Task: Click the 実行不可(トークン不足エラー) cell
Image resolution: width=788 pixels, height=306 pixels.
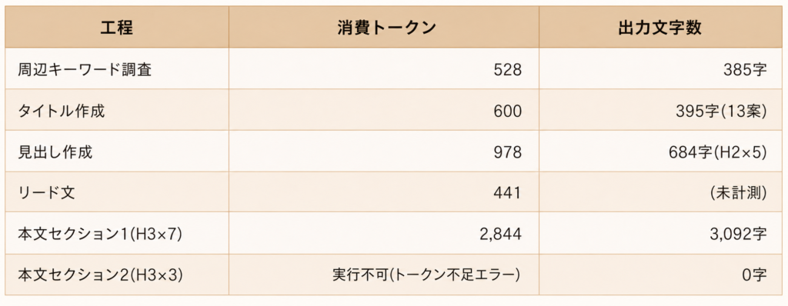Action: pyautogui.click(x=426, y=274)
